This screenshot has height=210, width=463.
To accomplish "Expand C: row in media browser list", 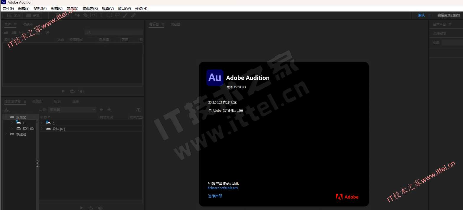I will tap(42, 123).
